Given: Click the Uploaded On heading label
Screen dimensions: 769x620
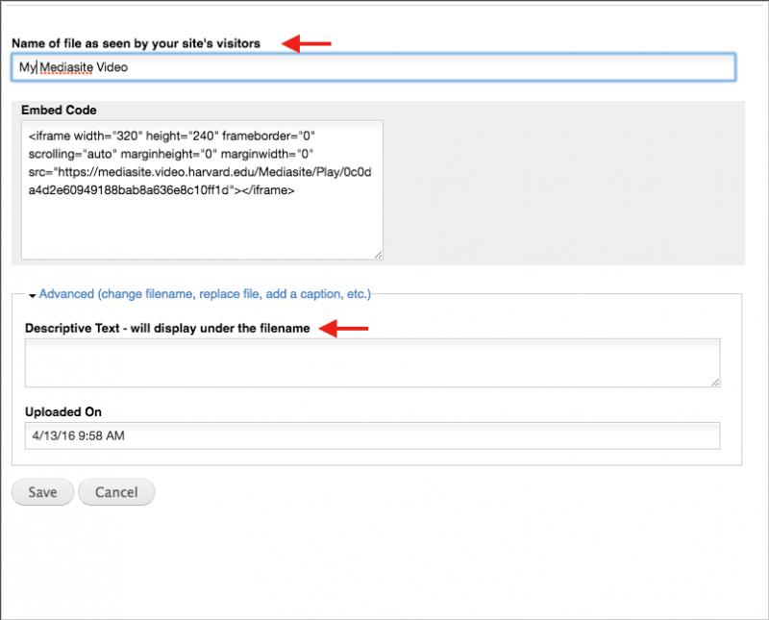Looking at the screenshot, I should click(x=63, y=412).
